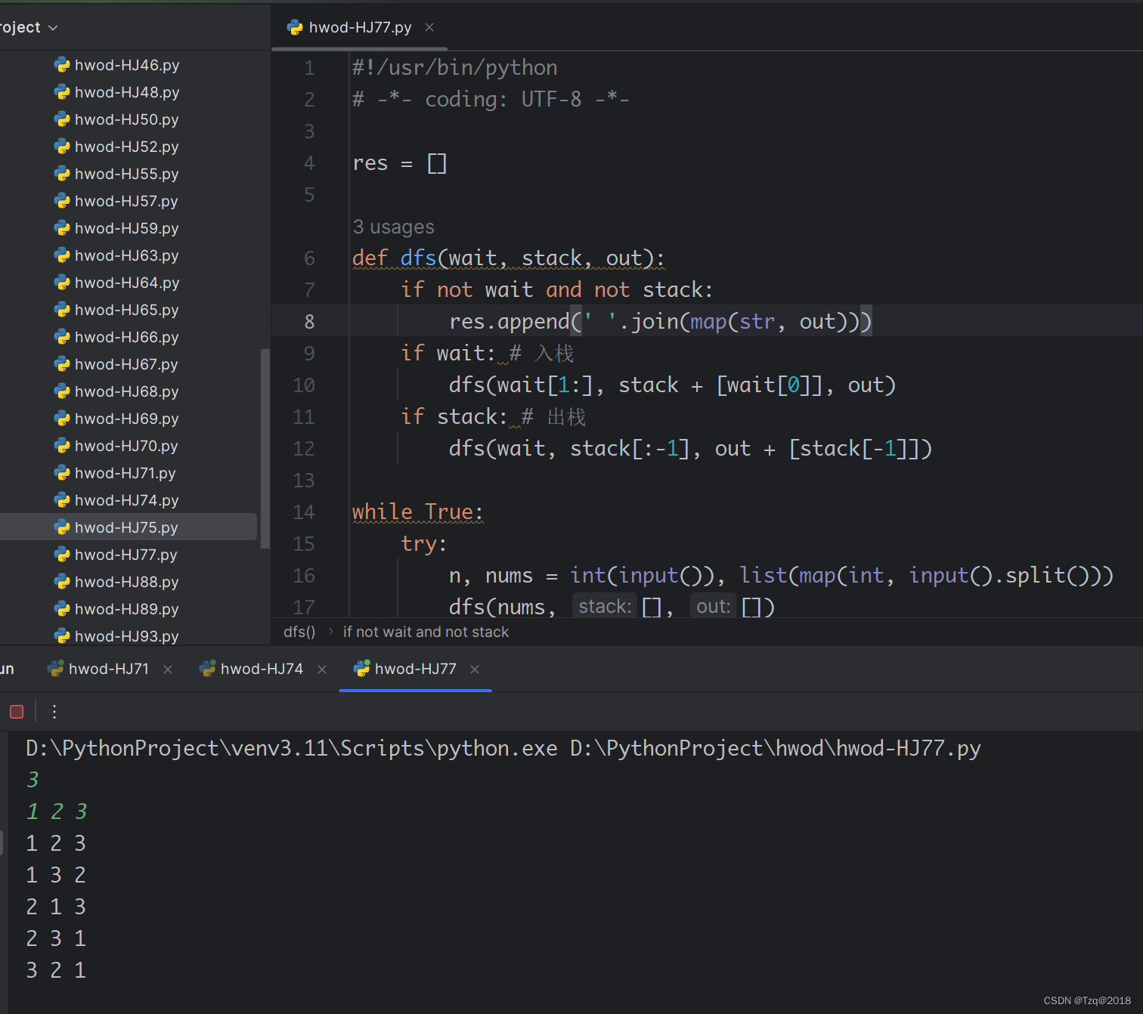Click console output line '3 2 1'
The width and height of the screenshot is (1143, 1014).
pos(56,970)
